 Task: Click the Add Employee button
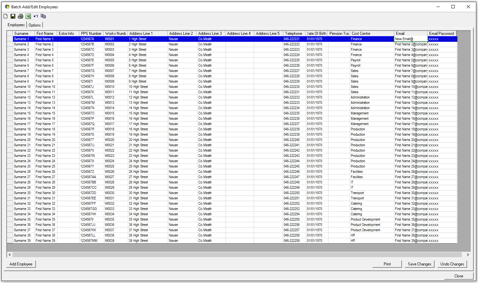tap(21, 264)
